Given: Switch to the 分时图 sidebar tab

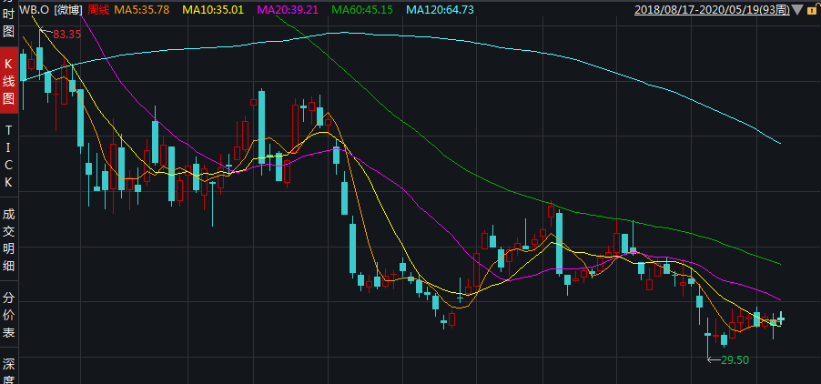Looking at the screenshot, I should 9,24.
